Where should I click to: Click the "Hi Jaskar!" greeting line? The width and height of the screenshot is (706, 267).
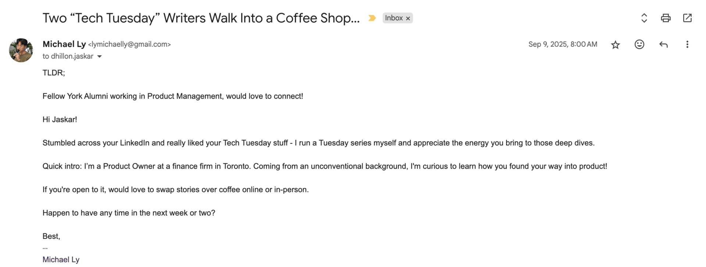[x=60, y=119]
